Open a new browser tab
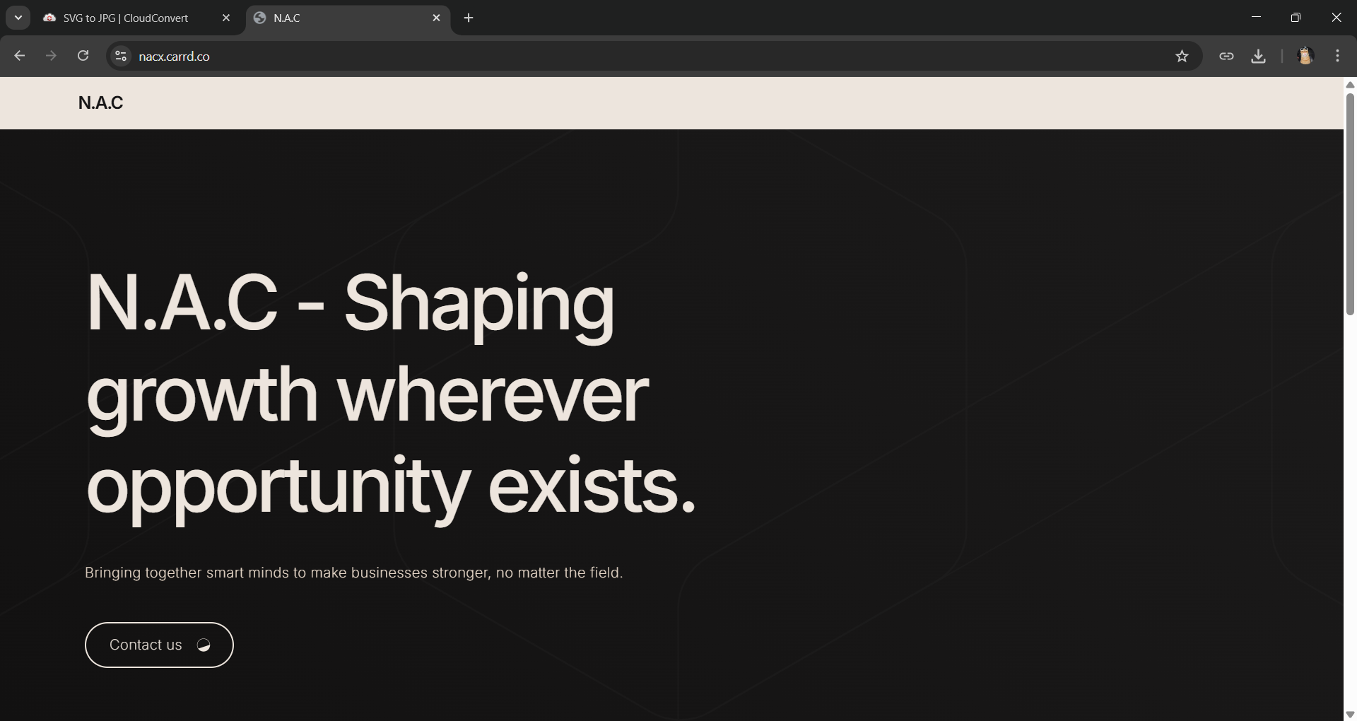 [x=469, y=18]
